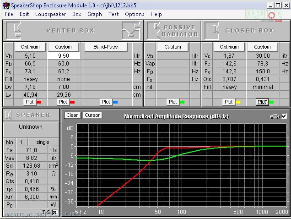
Task: Open the Edit menu
Action: click(24, 14)
